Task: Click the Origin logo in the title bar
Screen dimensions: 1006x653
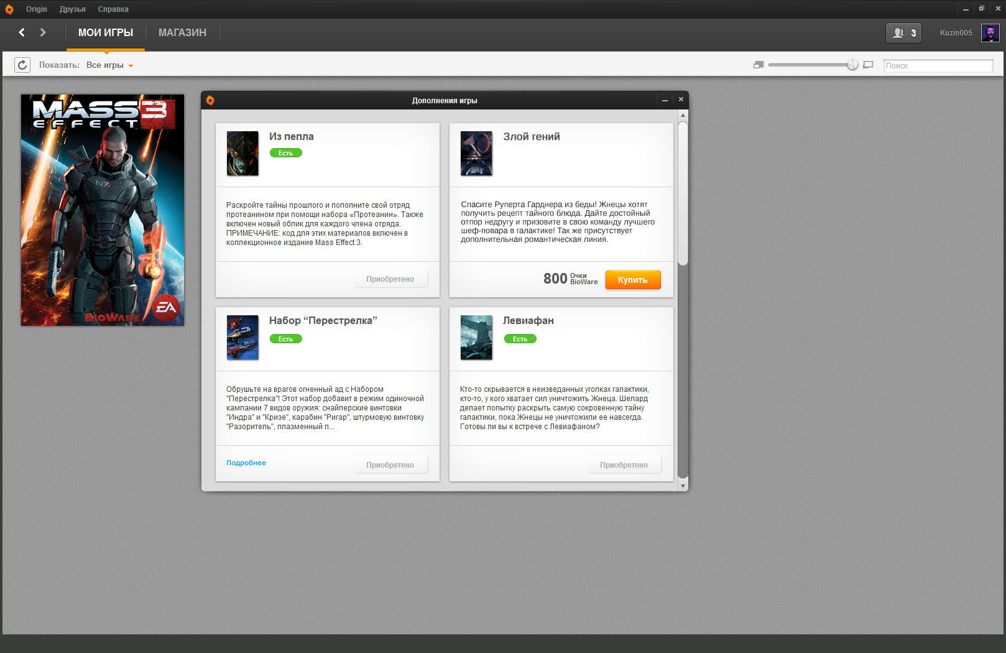Action: 9,9
